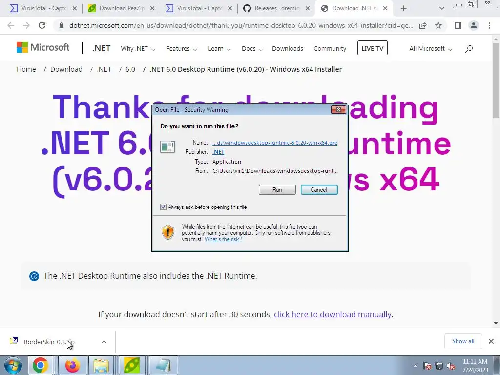
Task: Click the padlock site info icon
Action: [x=62, y=25]
